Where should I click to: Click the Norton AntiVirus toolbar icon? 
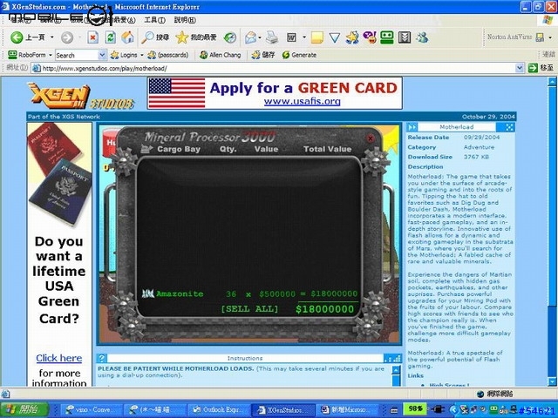coord(540,37)
